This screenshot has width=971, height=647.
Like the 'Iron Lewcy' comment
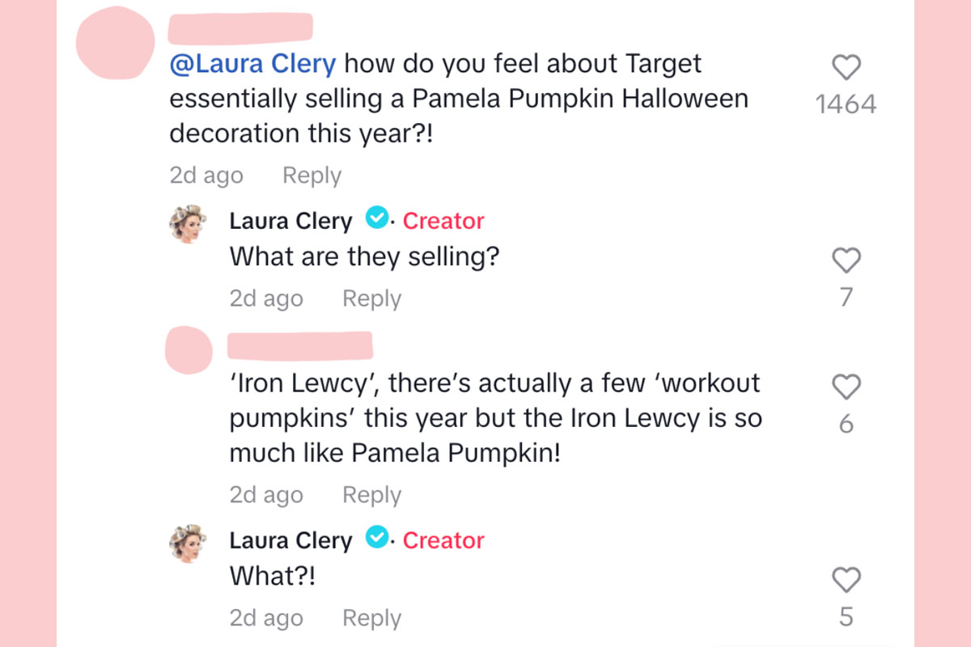click(x=846, y=387)
